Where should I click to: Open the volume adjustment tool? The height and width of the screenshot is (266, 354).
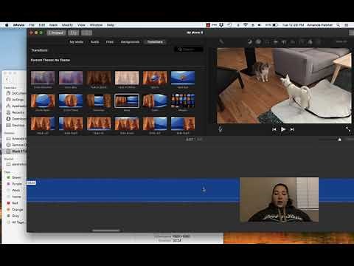coord(285,42)
